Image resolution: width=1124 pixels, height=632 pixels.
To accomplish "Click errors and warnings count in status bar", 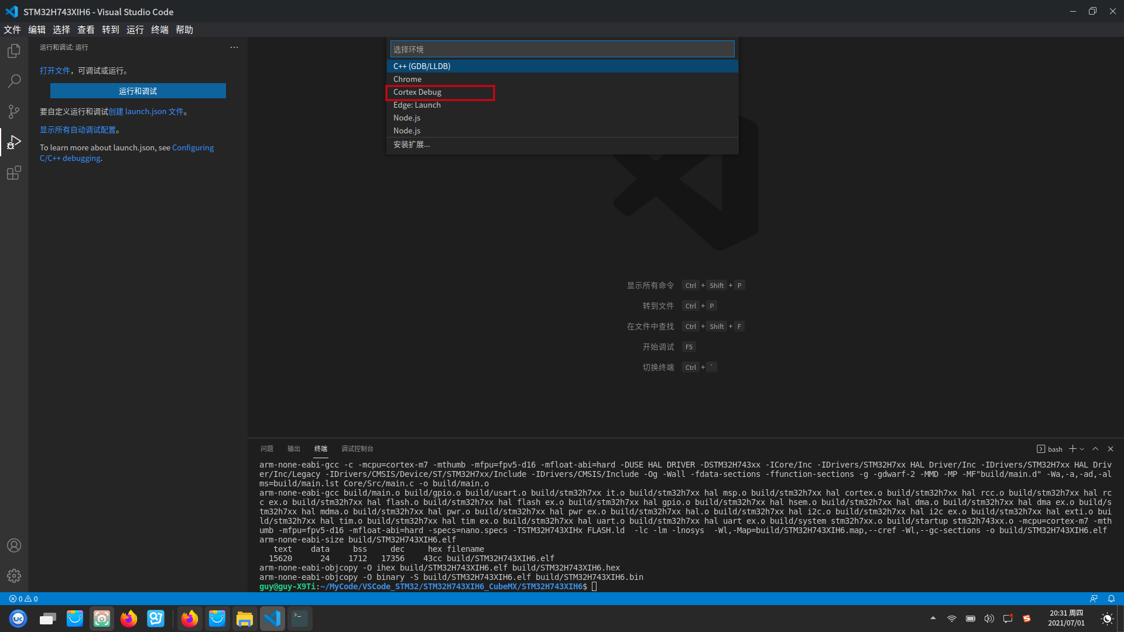I will [23, 599].
